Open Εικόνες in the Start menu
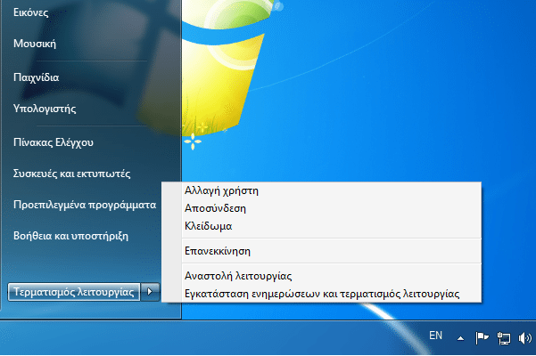The width and height of the screenshot is (536, 356). [x=30, y=12]
